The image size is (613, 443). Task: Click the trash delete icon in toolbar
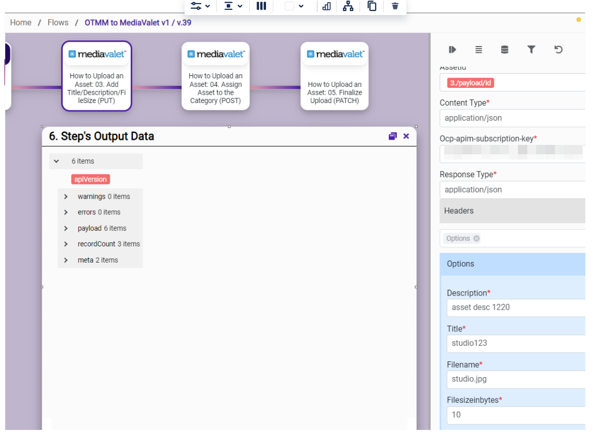click(395, 6)
